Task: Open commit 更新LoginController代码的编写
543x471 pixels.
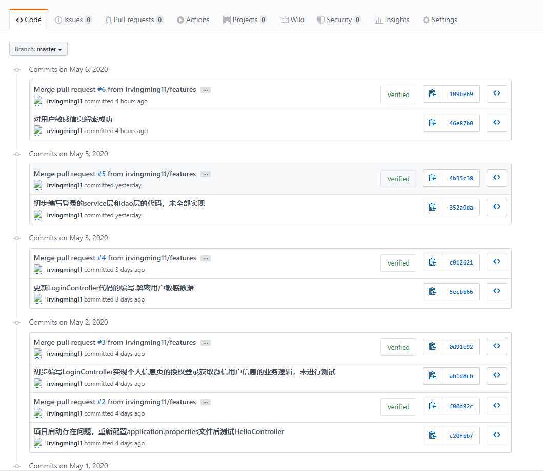Action: [x=114, y=288]
